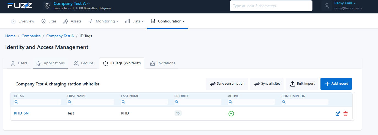Click the CONSUMPTION filter input
378x135 pixels.
(305, 102)
